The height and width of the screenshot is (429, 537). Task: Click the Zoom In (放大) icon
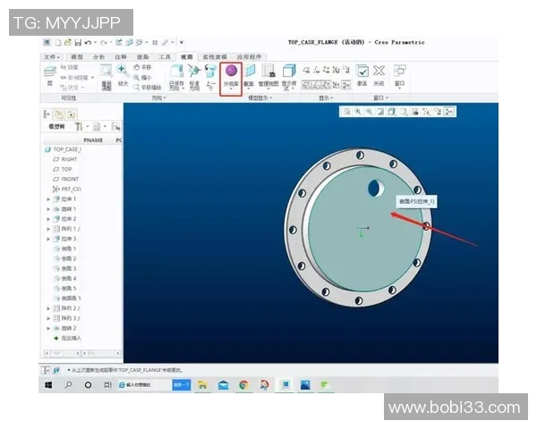tap(123, 70)
